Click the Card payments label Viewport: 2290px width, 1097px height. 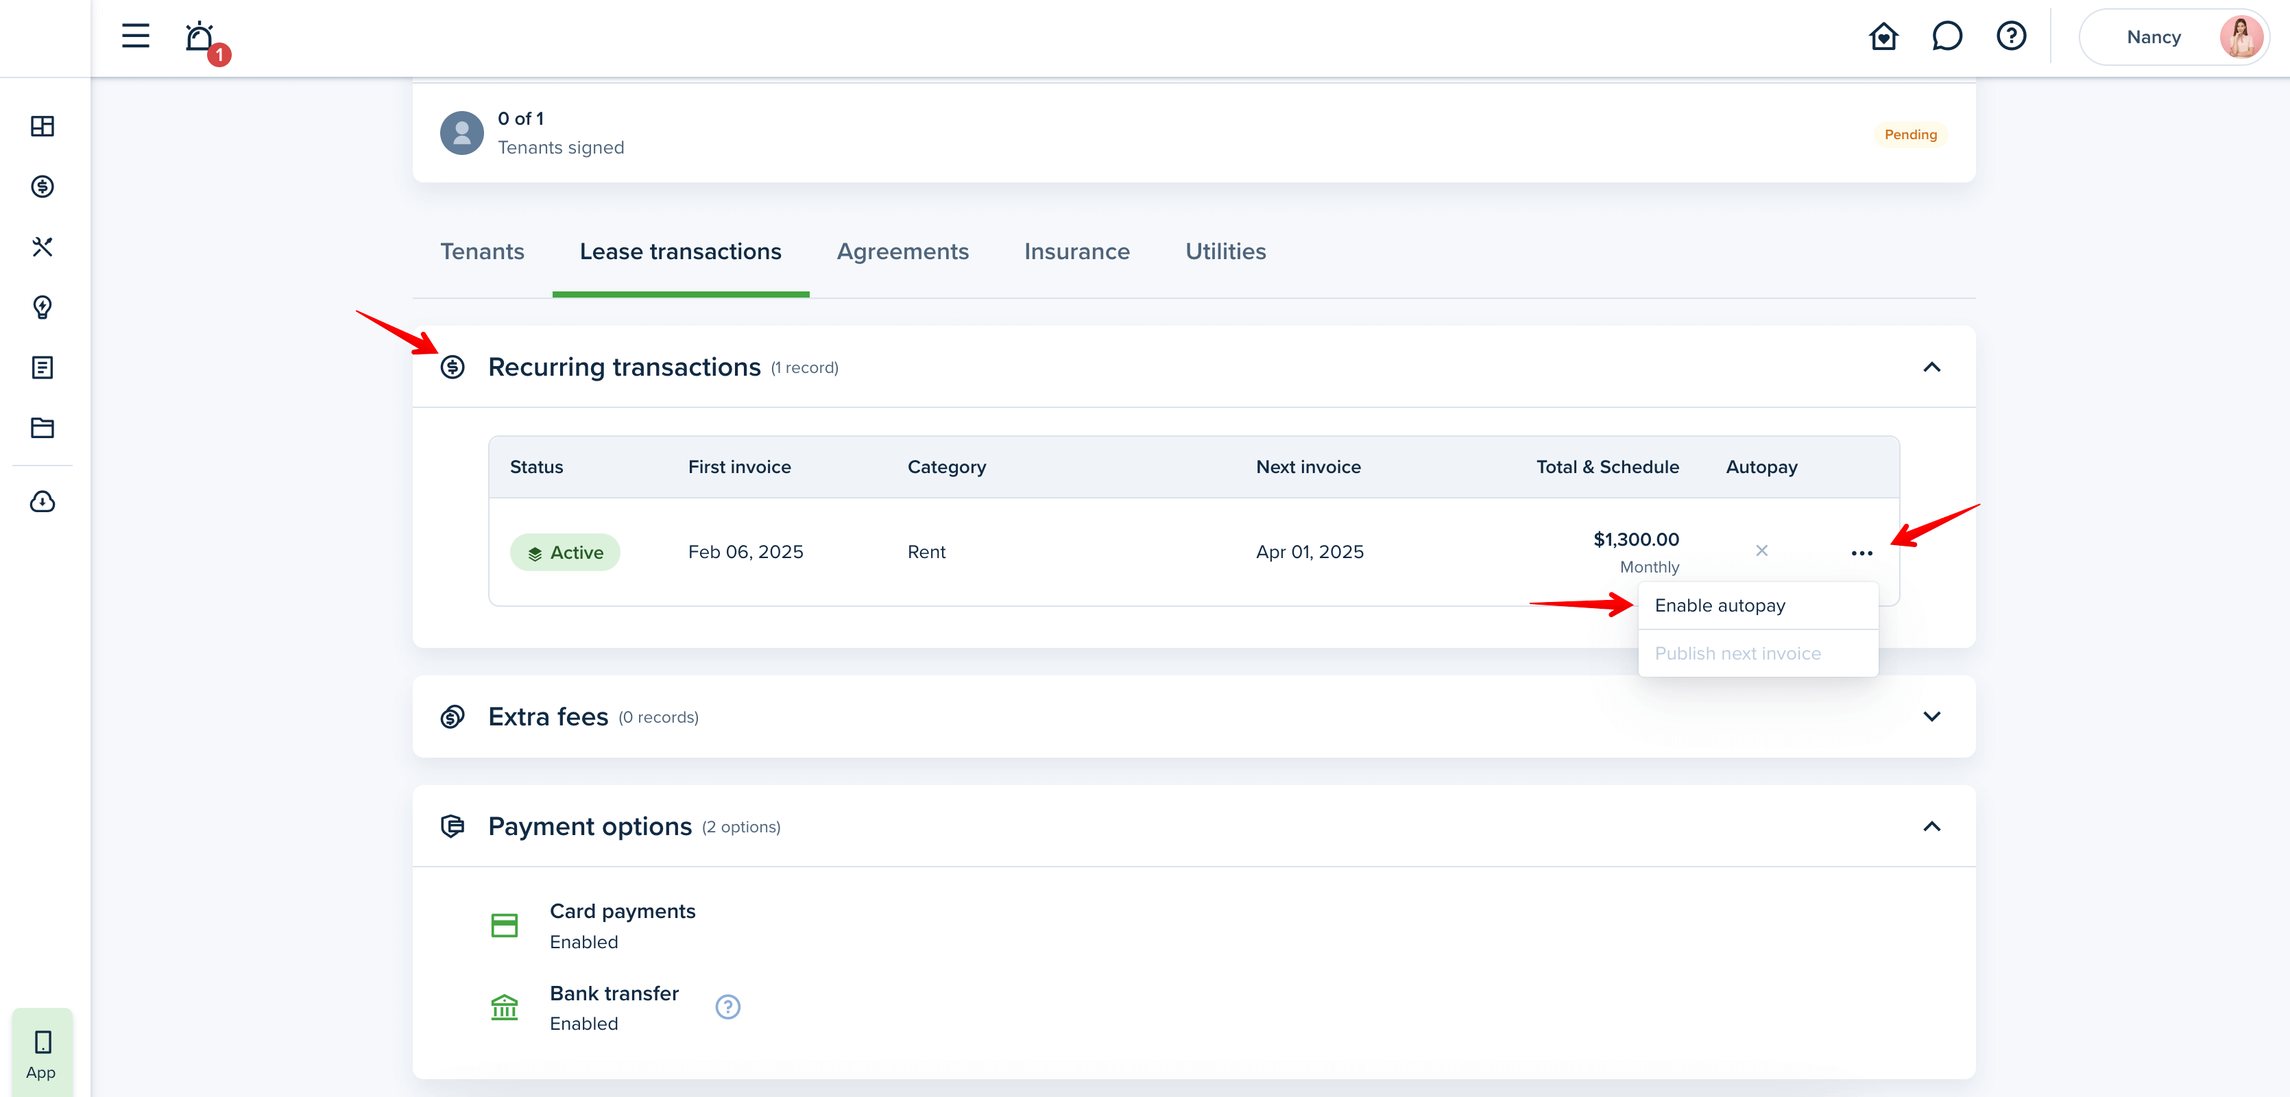(623, 911)
